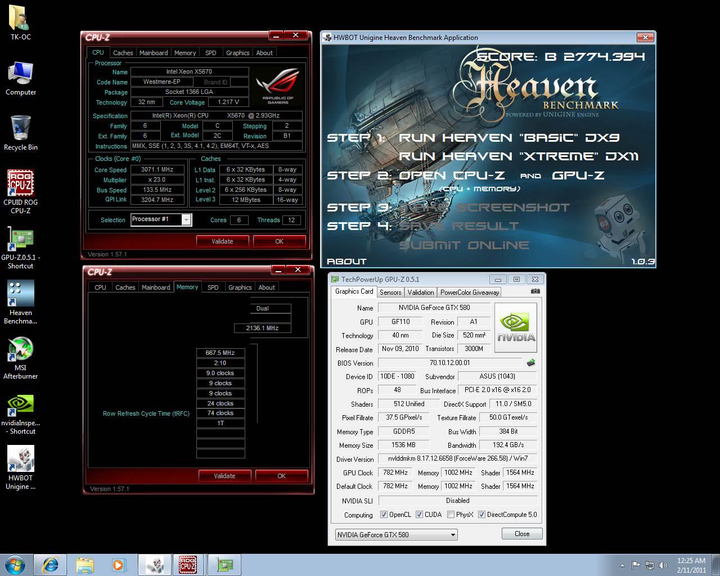Click OK in top CPU-Z window
Image resolution: width=720 pixels, height=576 pixels.
279,241
